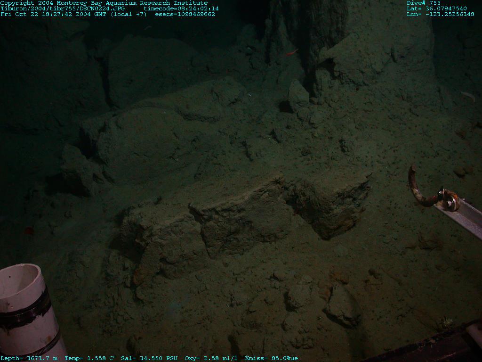Click the pale white object on right slope
The image size is (482, 362).
coord(468,96)
